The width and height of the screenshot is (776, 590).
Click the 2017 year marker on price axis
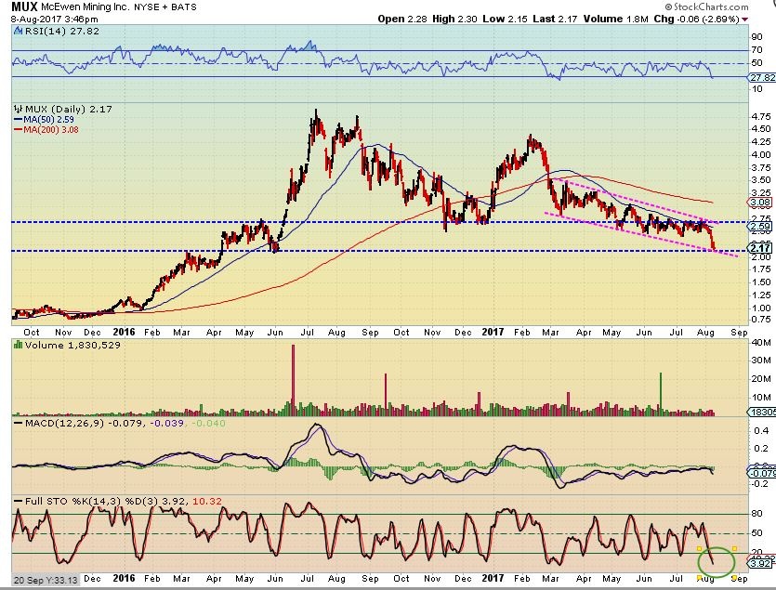[493, 329]
